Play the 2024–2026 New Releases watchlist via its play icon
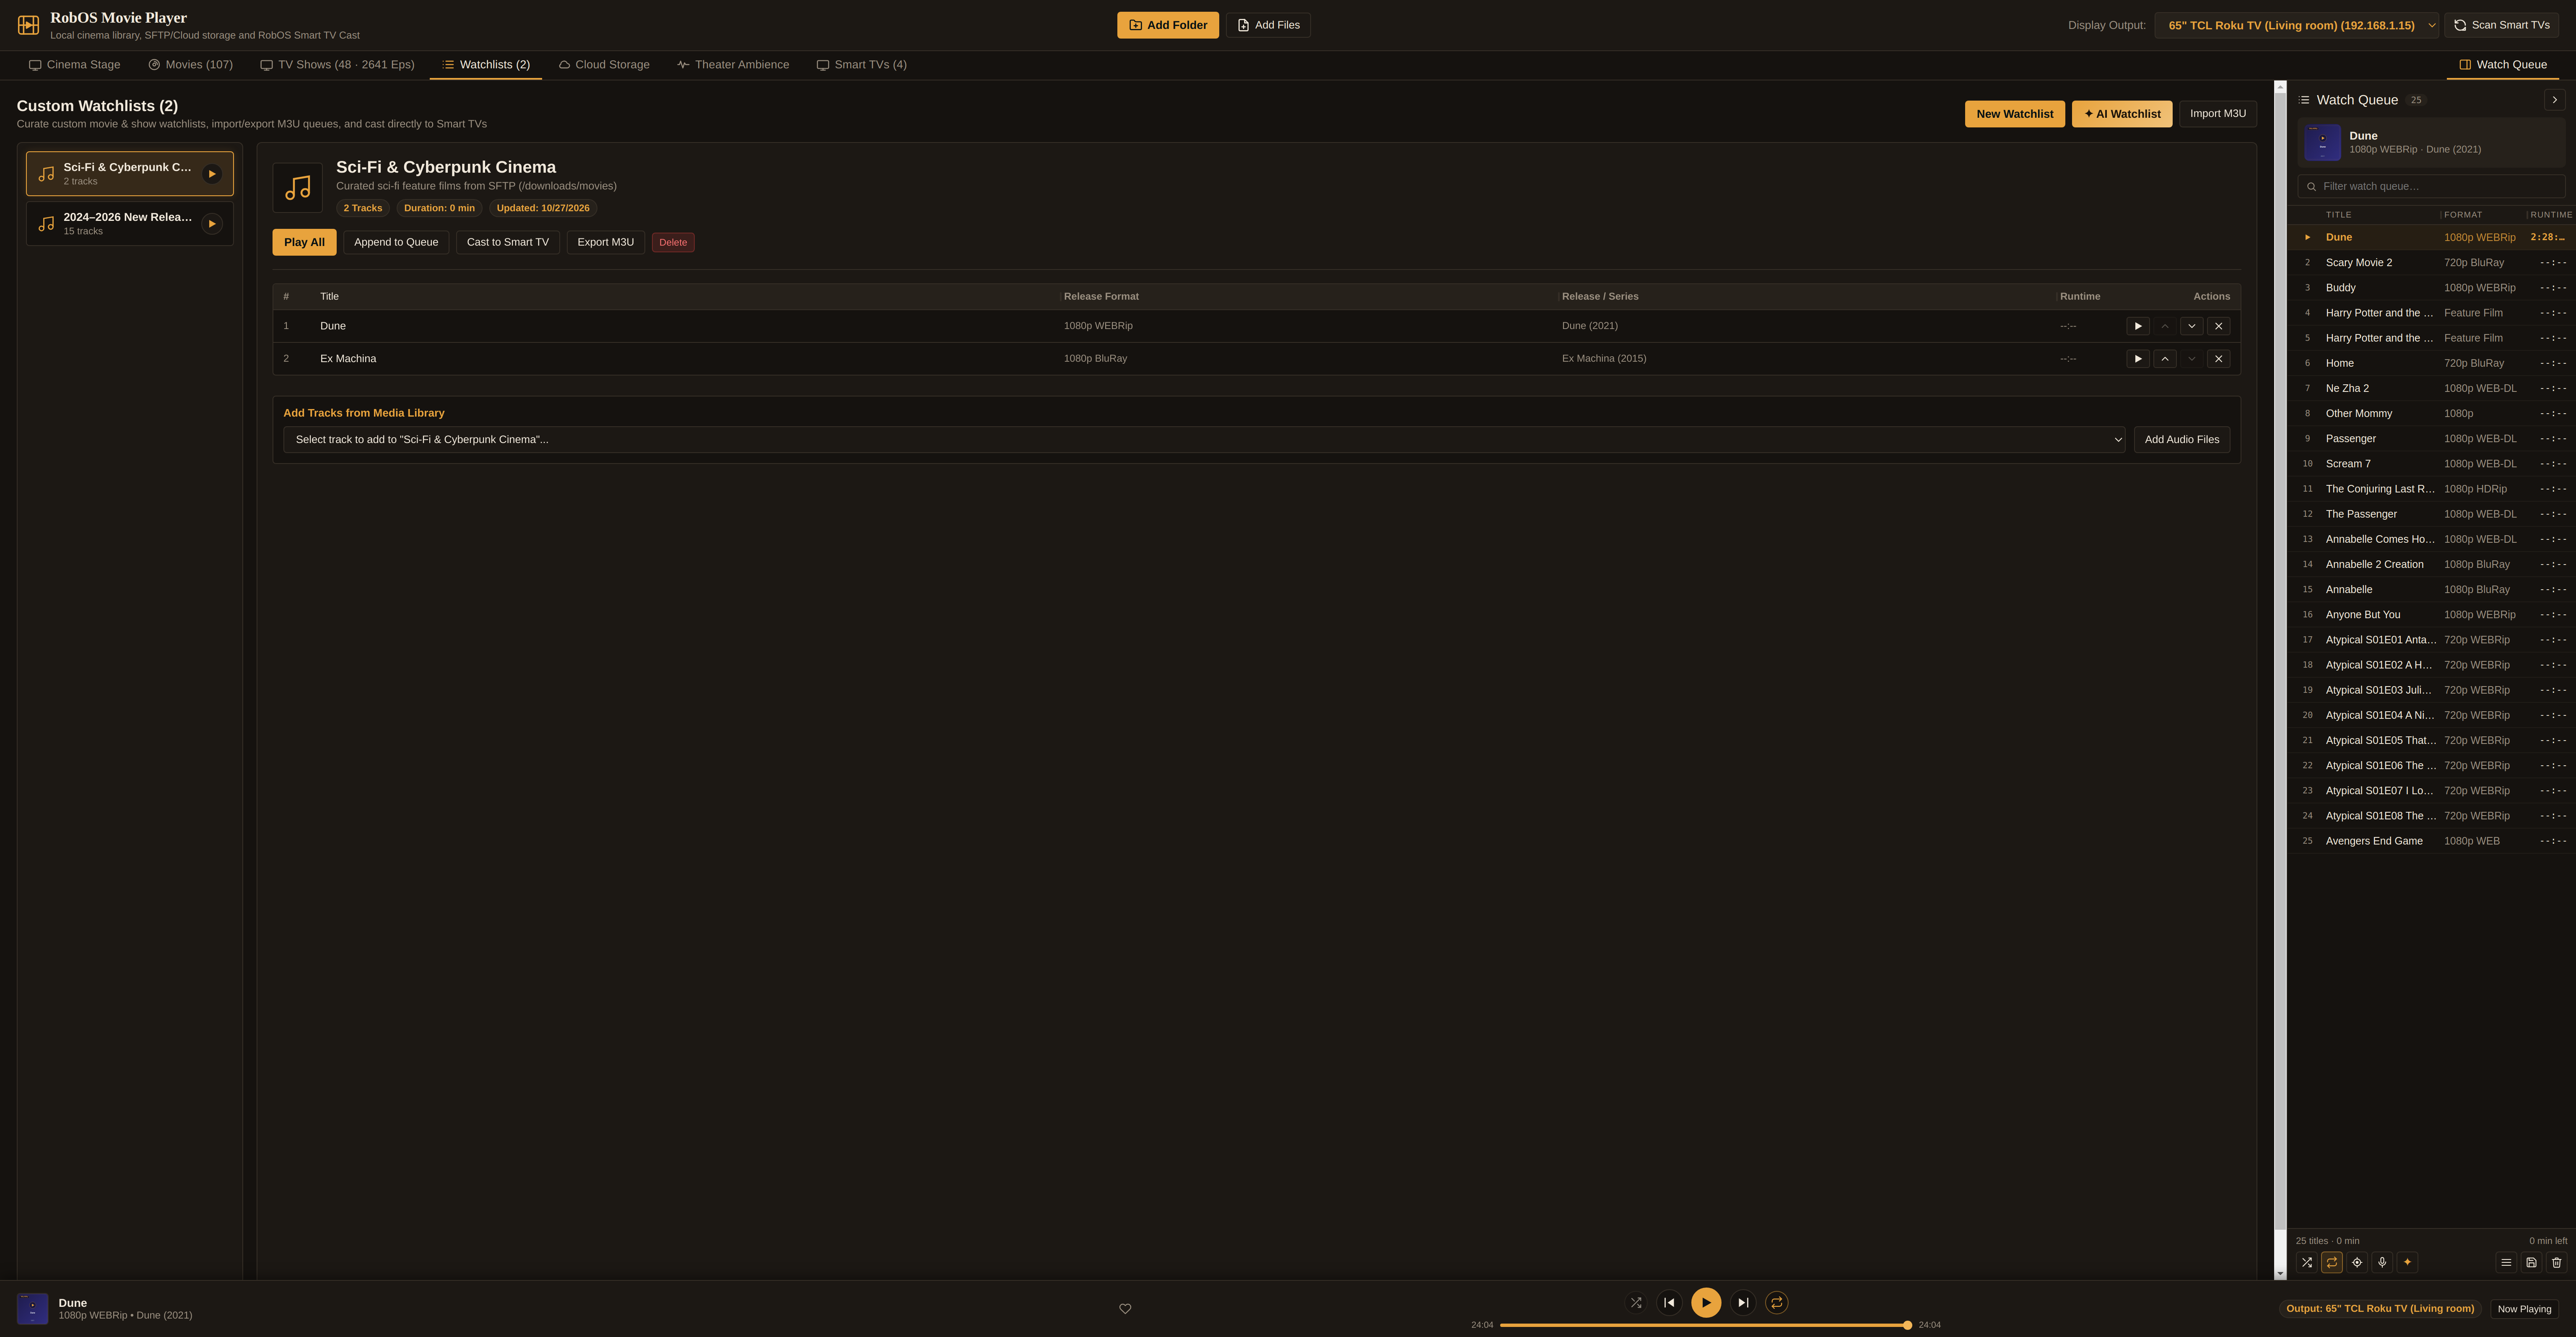Image resolution: width=2576 pixels, height=1337 pixels. (212, 224)
